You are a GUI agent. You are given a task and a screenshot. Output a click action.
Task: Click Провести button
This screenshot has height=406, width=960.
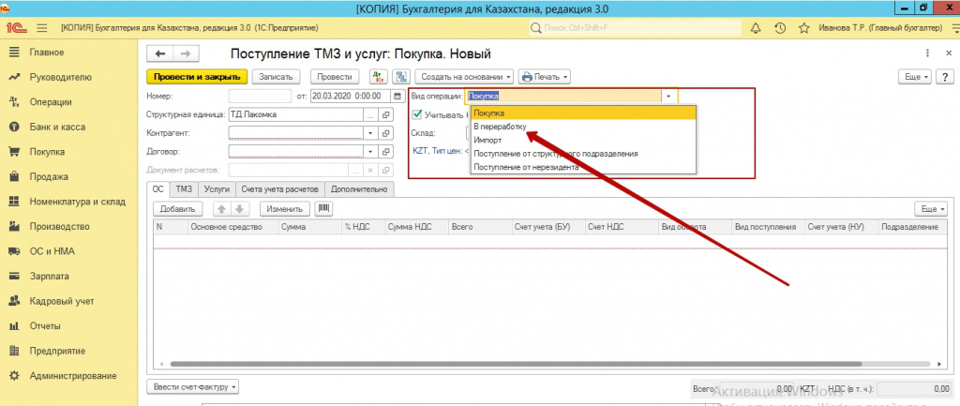tap(335, 77)
